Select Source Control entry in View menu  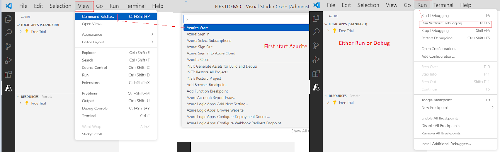click(116, 68)
